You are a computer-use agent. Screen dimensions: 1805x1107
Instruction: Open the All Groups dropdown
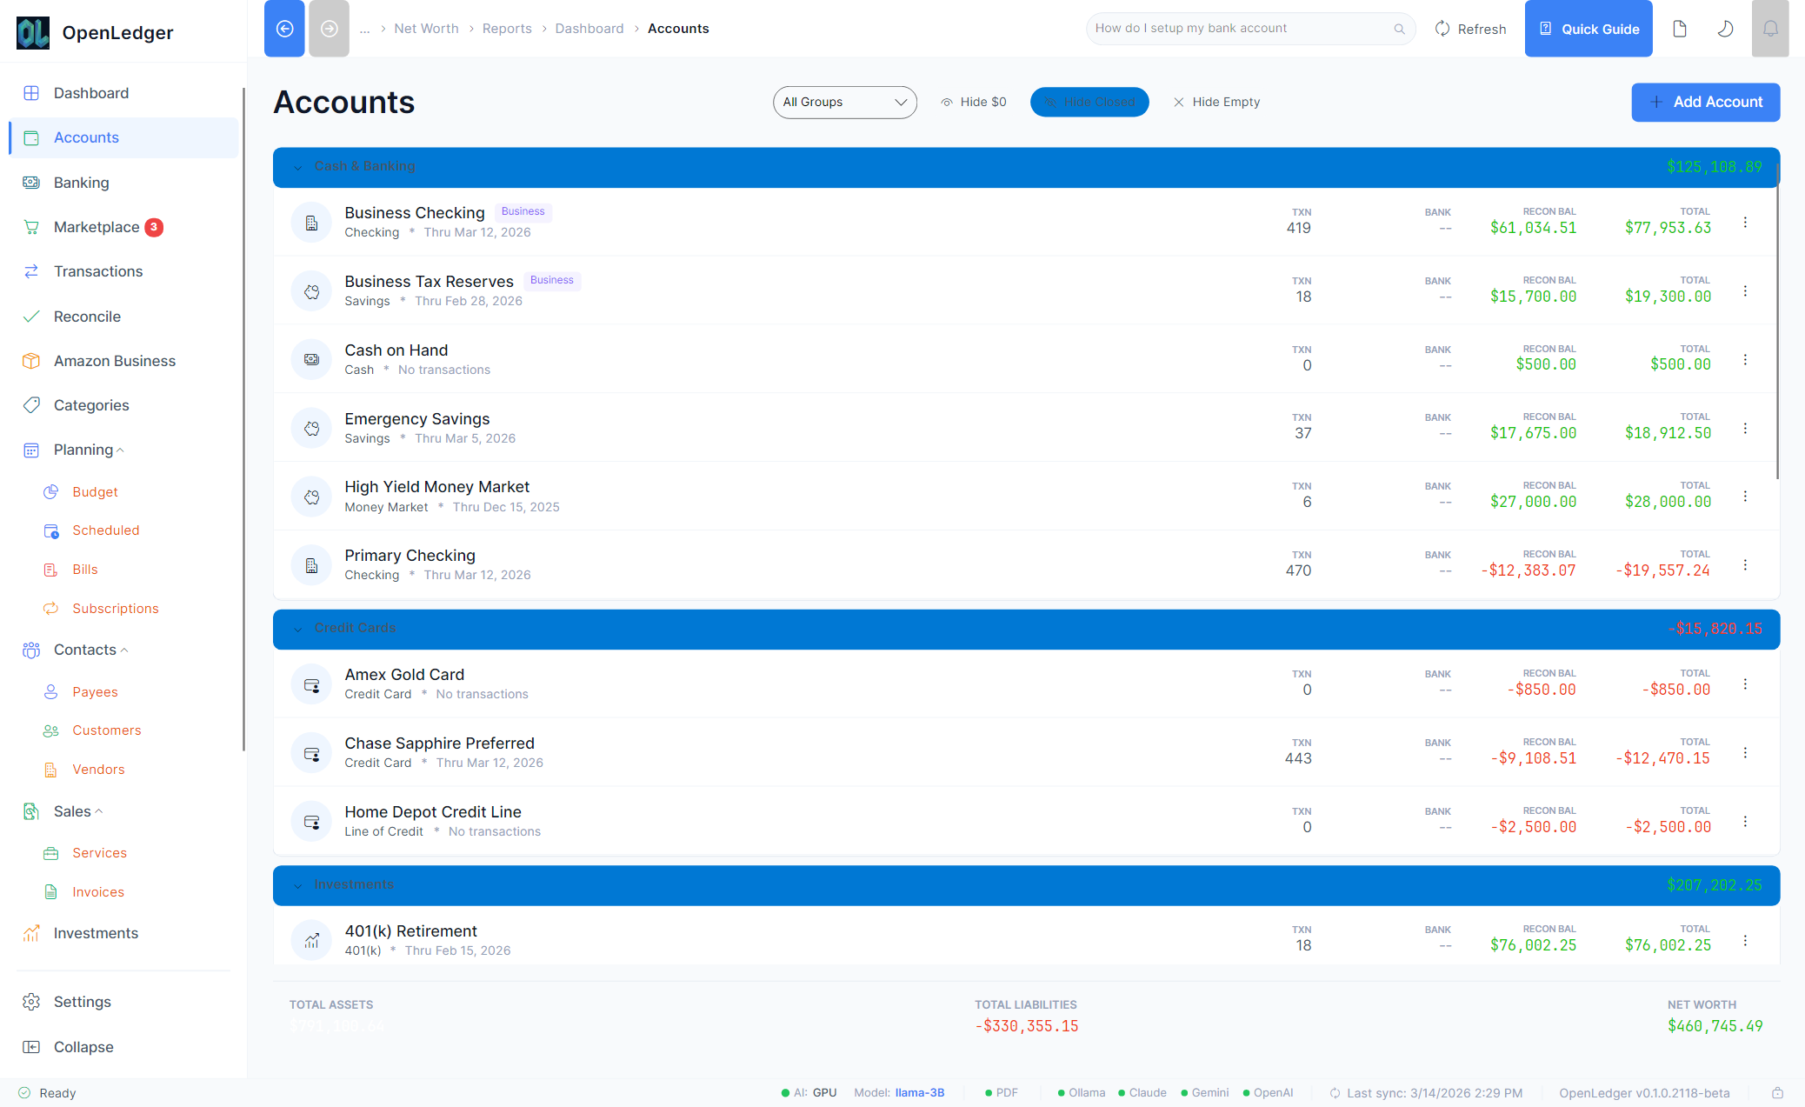coord(844,102)
